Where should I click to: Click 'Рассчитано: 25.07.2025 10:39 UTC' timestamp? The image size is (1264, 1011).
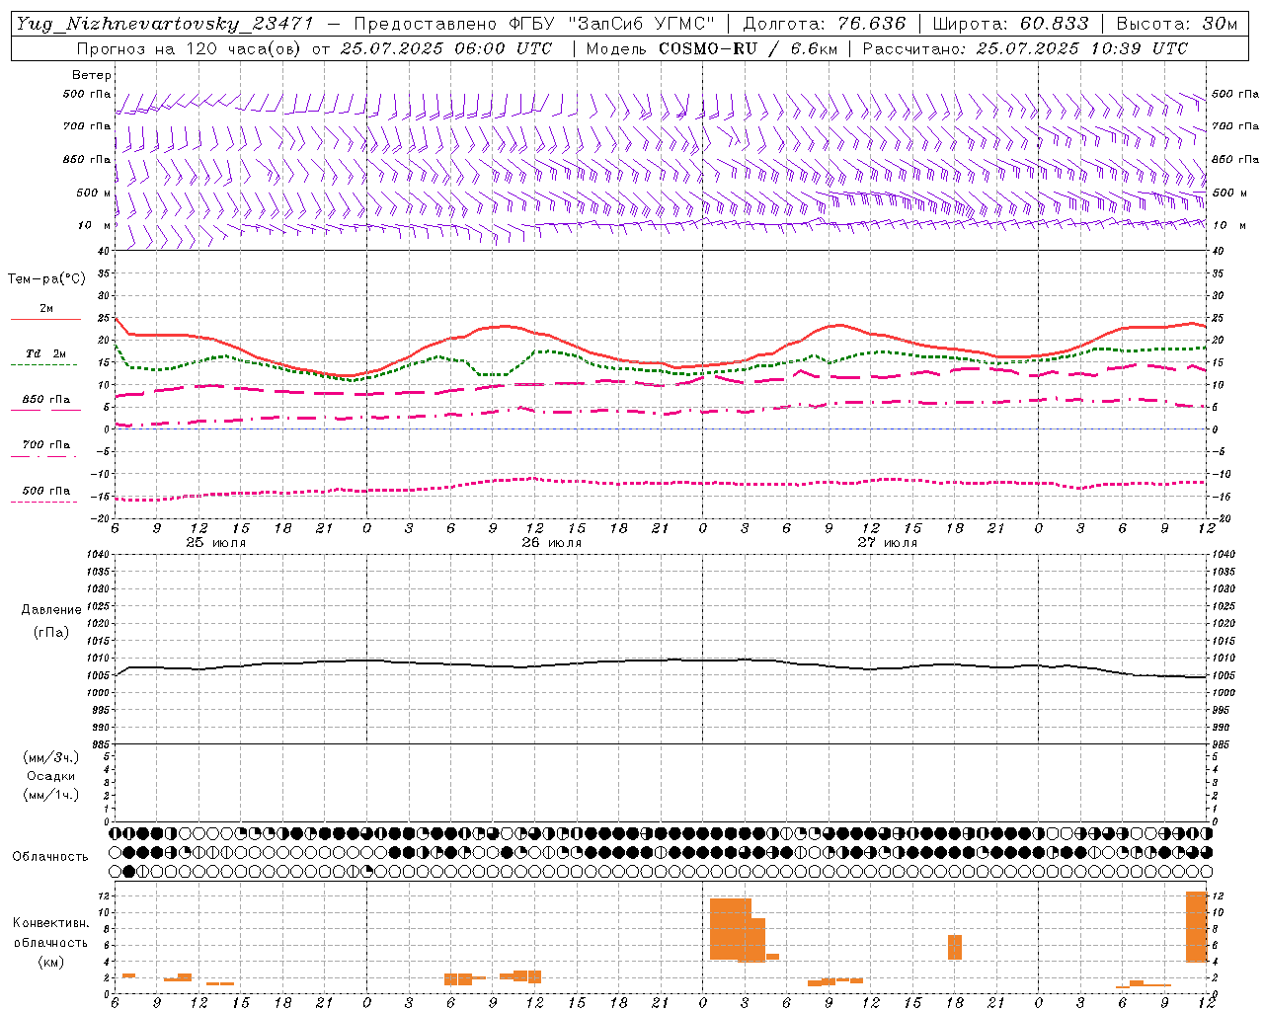click(1025, 48)
